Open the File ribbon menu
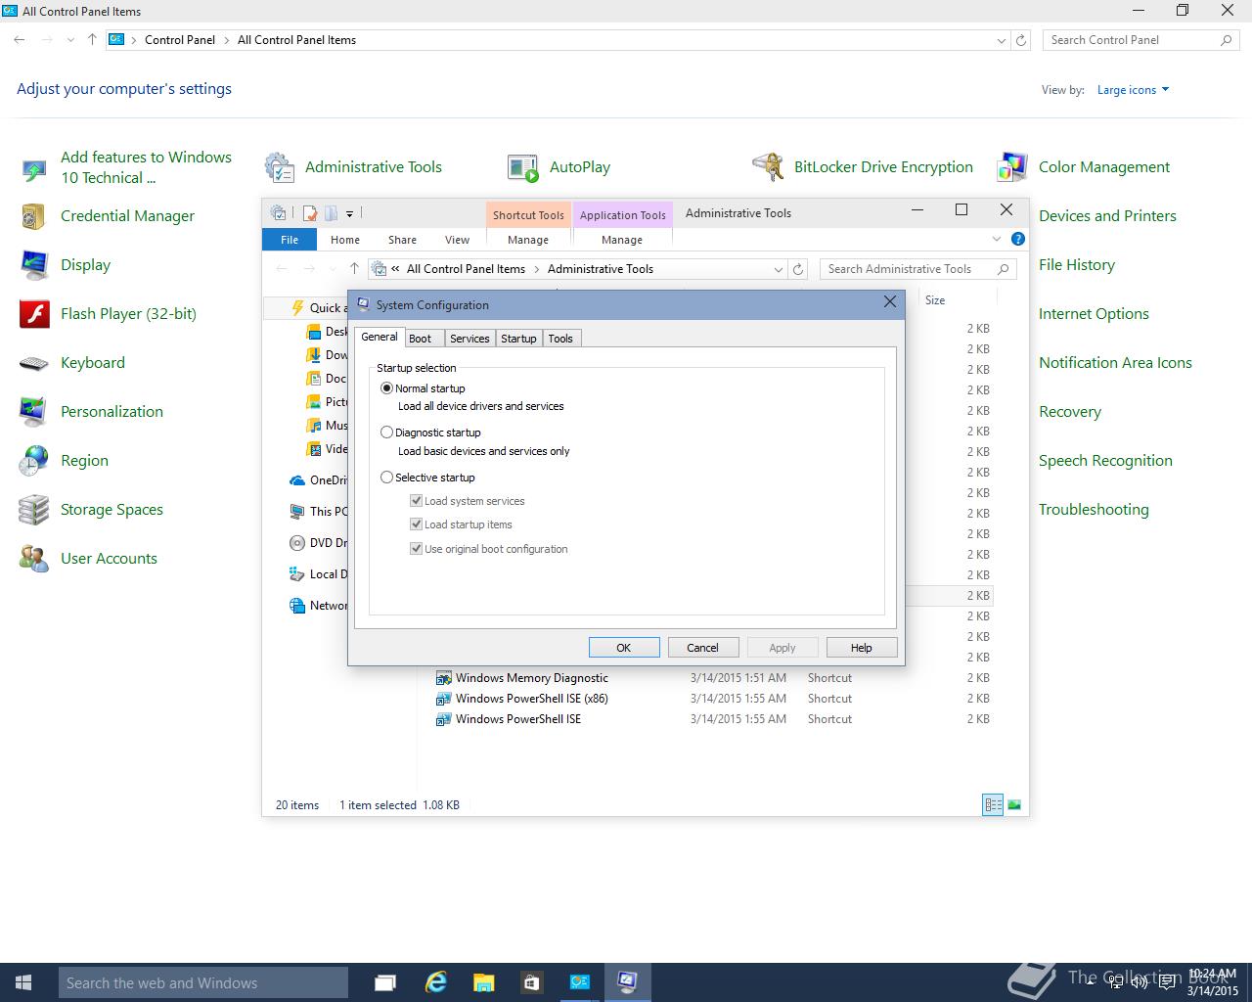 290,240
